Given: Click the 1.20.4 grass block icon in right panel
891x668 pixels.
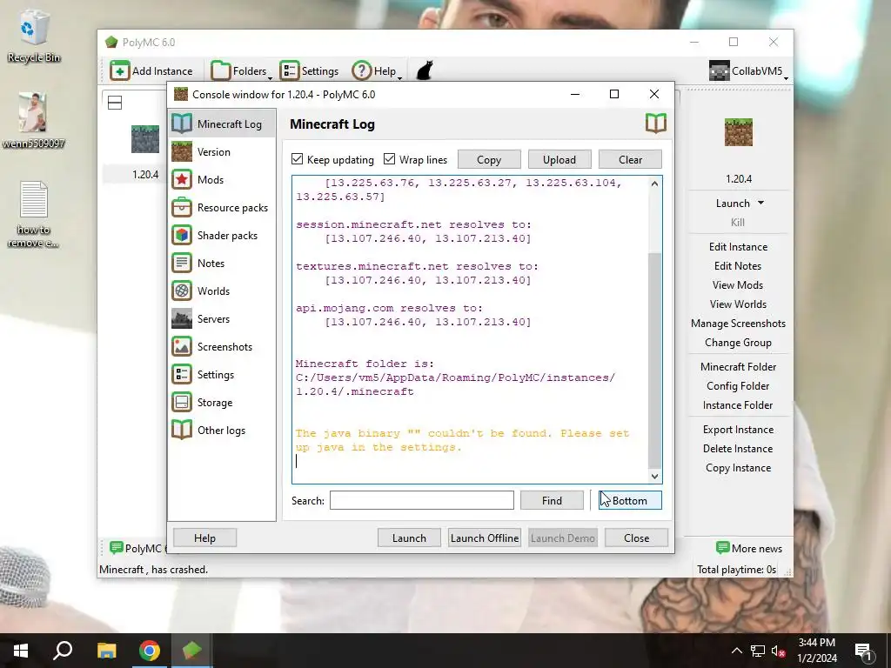Looking at the screenshot, I should click(738, 132).
